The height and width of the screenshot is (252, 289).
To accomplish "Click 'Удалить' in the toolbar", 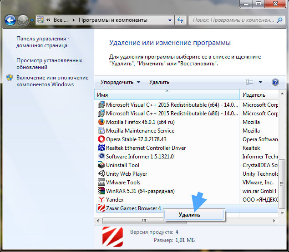I will (159, 82).
